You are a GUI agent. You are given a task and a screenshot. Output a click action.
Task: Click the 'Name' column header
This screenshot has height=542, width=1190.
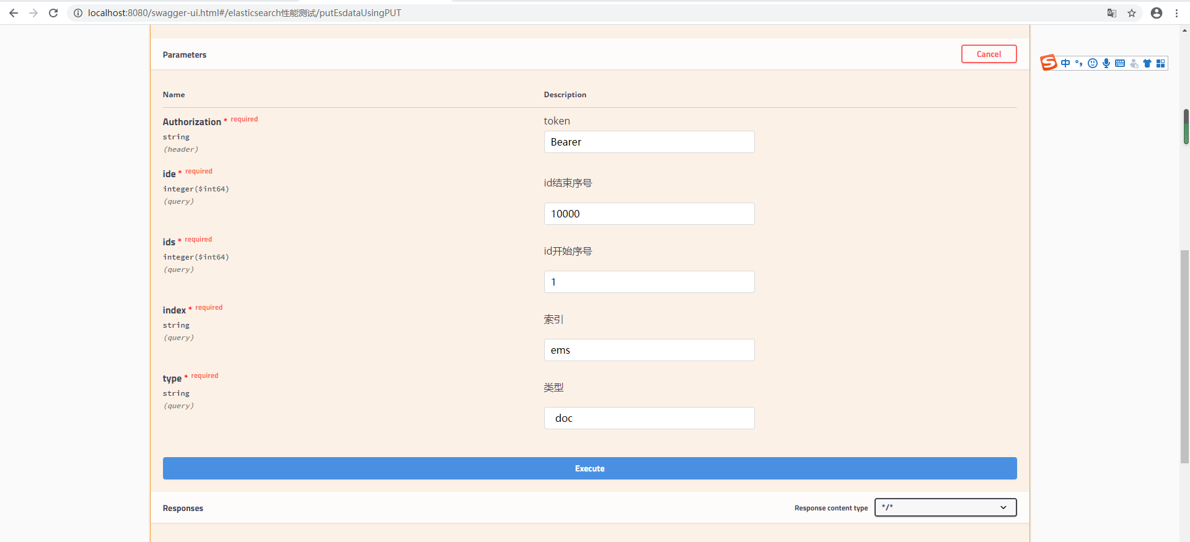coord(174,95)
